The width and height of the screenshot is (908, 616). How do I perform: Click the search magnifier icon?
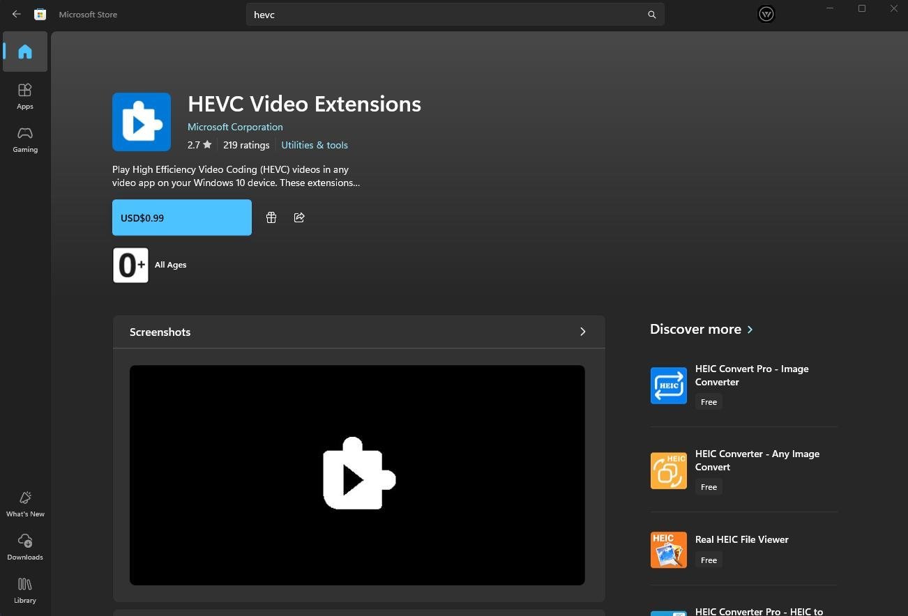coord(651,15)
